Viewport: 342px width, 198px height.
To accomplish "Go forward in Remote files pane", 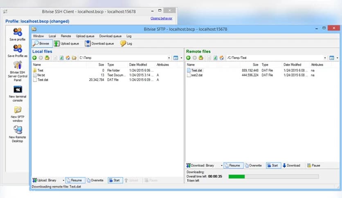I will (x=195, y=58).
